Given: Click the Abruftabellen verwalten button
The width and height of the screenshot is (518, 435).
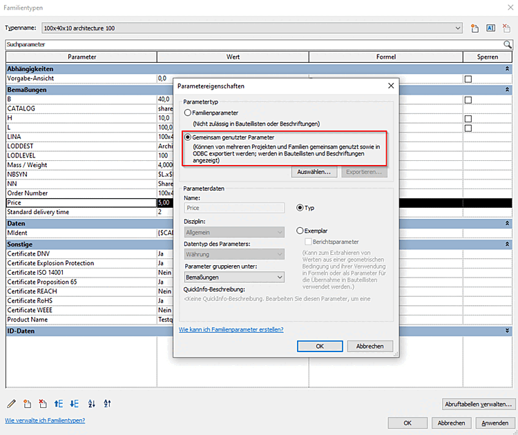Looking at the screenshot, I should (x=479, y=405).
